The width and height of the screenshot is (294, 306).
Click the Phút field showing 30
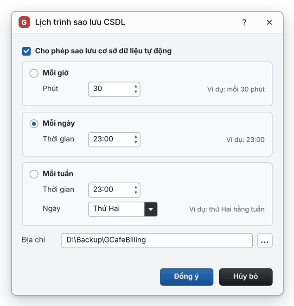(x=114, y=89)
